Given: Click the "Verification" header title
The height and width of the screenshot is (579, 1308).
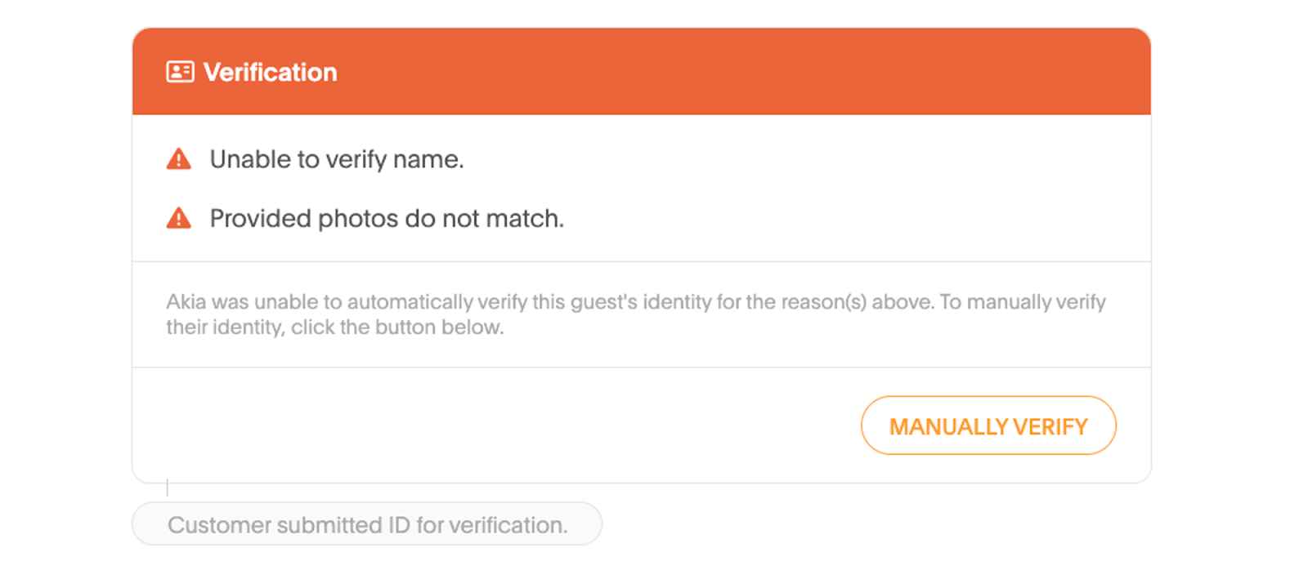Looking at the screenshot, I should coord(270,72).
